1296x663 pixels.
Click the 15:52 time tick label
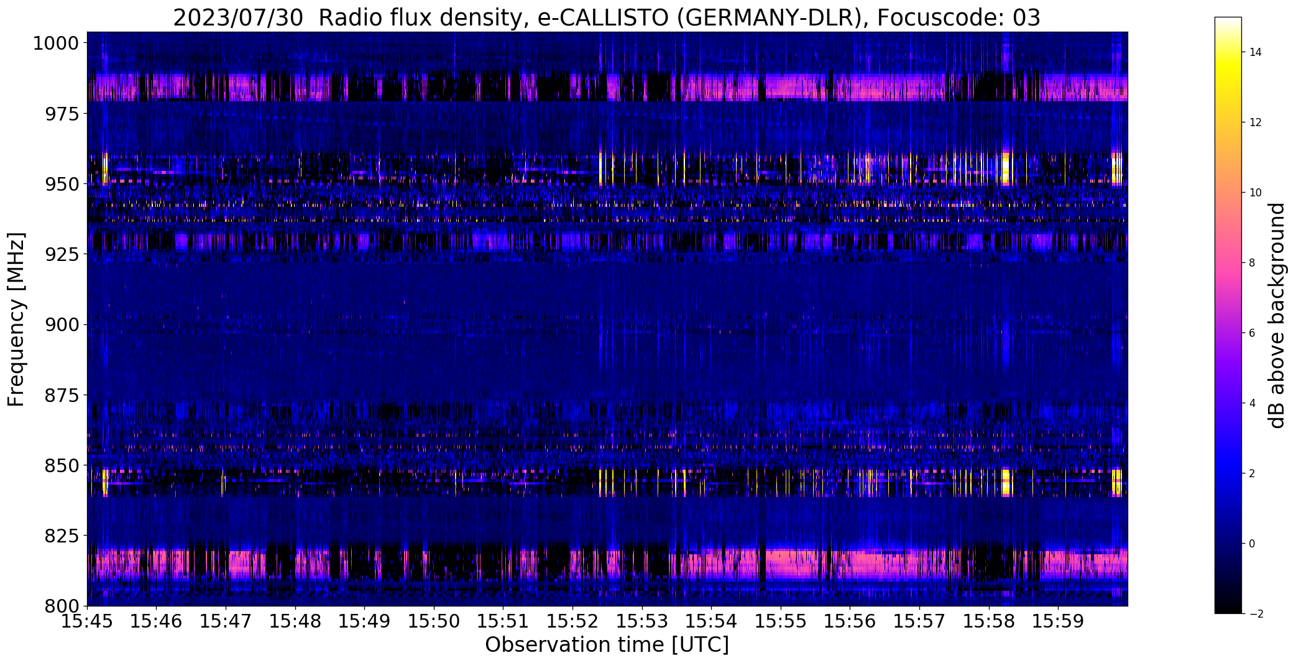pyautogui.click(x=572, y=621)
